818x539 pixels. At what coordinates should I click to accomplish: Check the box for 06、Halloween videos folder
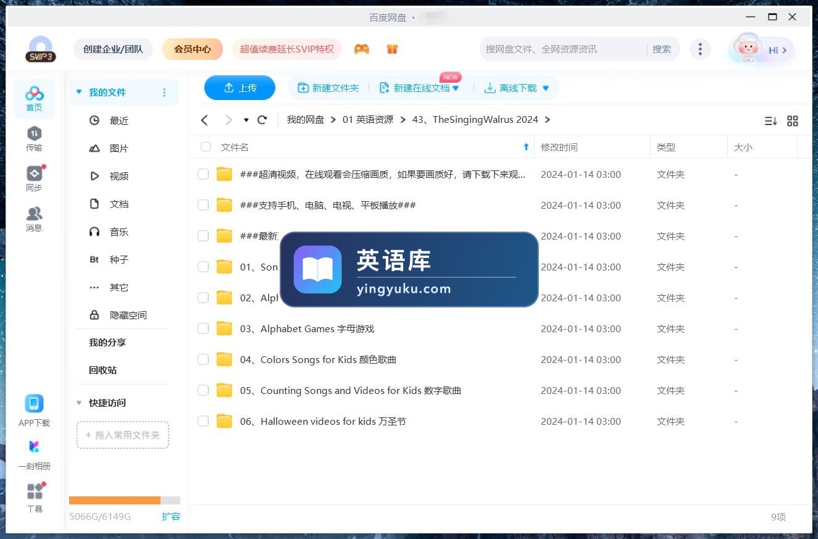pos(203,421)
